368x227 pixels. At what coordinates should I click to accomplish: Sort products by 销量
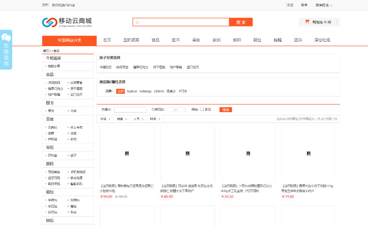click(x=122, y=119)
